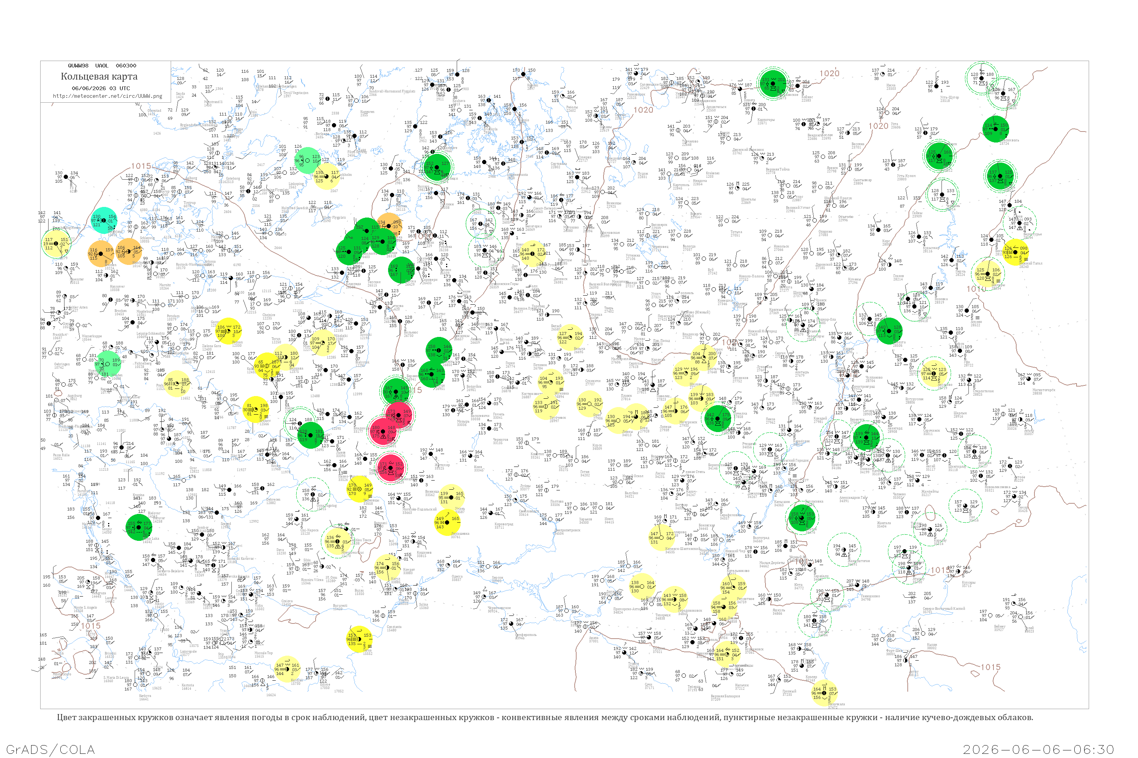Image resolution: width=1138 pixels, height=758 pixels.
Task: Open the meteocenter.net UUWW.png URL text
Action: pos(107,96)
